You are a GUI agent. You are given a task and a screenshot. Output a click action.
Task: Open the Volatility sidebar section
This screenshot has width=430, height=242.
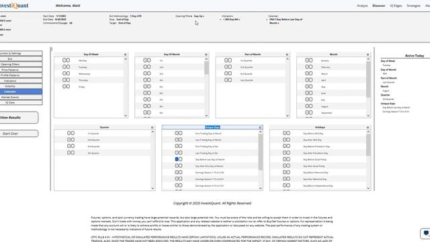tap(21, 86)
